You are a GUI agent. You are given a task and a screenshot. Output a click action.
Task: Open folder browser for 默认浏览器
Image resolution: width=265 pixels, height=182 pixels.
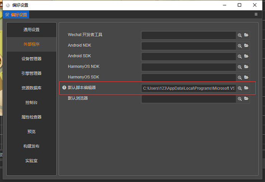[246, 99]
